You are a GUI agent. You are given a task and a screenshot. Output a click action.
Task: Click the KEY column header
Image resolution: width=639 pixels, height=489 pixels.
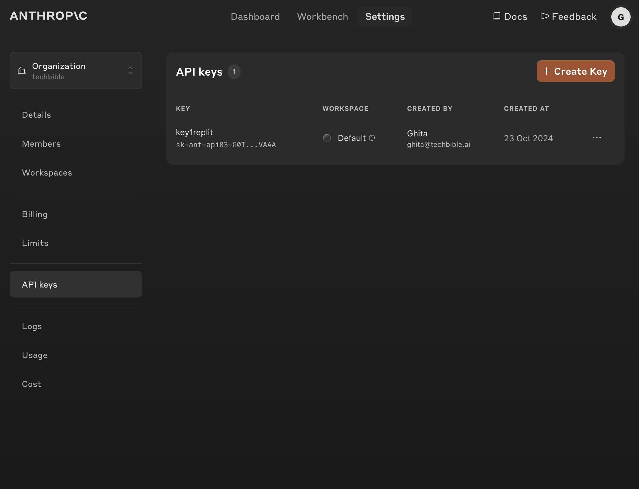point(183,108)
